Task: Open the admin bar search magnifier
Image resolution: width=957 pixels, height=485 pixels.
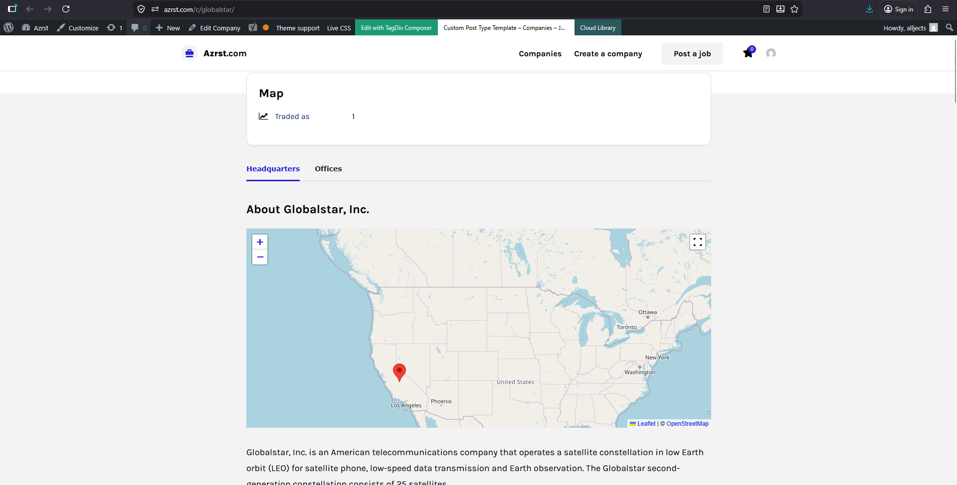Action: point(950,28)
